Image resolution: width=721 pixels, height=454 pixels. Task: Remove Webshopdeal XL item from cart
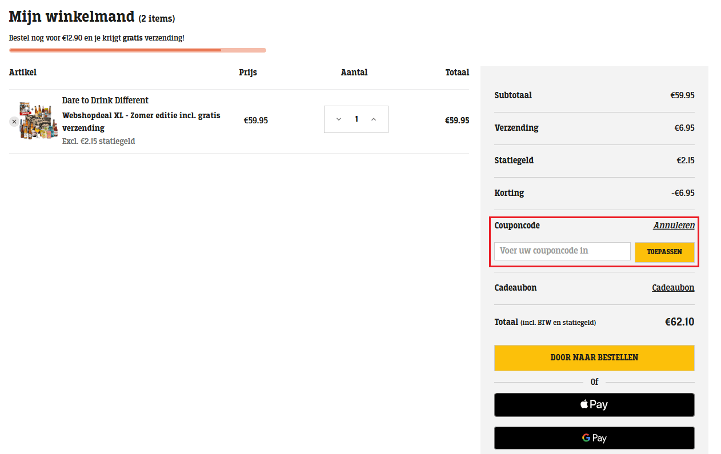click(x=14, y=122)
